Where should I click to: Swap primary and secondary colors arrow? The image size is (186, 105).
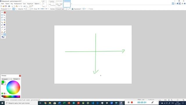pos(5,81)
